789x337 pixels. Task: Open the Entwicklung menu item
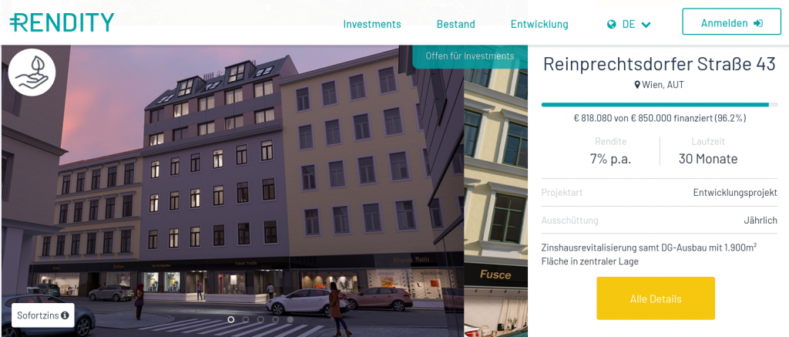(539, 24)
